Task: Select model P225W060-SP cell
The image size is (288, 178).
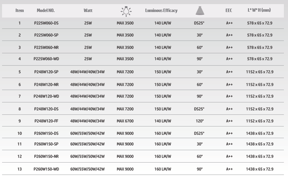Action: (x=46, y=35)
